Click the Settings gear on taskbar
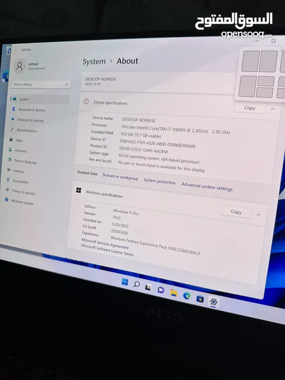Screen dimensions: 285x380 pos(214,302)
